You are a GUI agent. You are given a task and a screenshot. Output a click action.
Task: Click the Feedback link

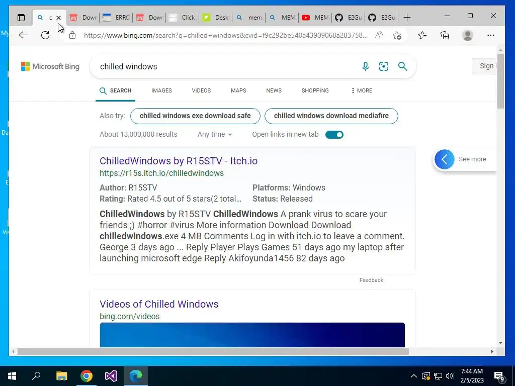pos(371,280)
